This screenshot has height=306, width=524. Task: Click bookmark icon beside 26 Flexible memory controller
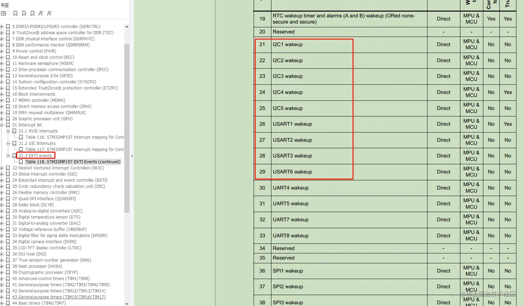[8, 193]
